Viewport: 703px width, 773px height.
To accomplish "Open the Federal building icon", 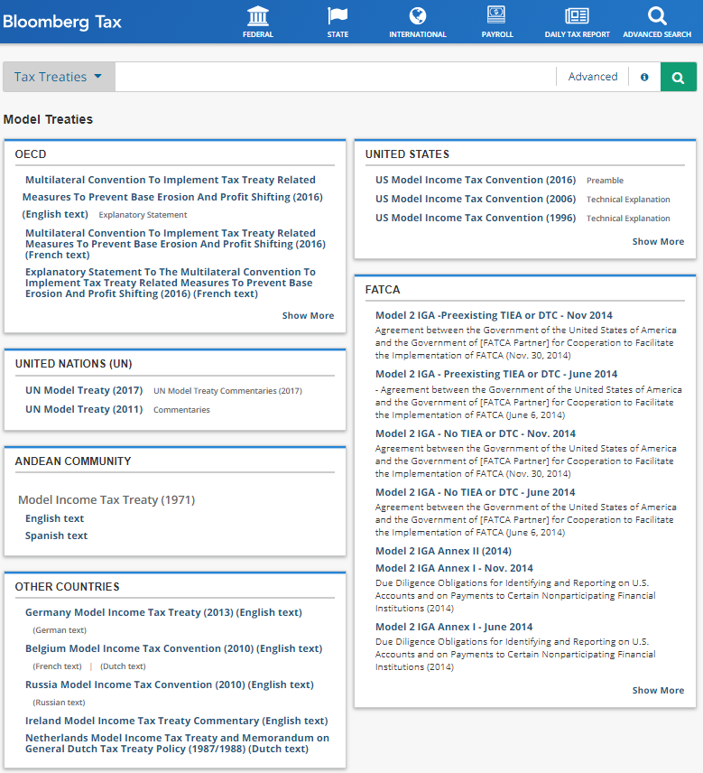I will 257,16.
